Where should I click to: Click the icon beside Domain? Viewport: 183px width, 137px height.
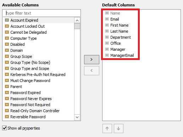(x=7, y=50)
